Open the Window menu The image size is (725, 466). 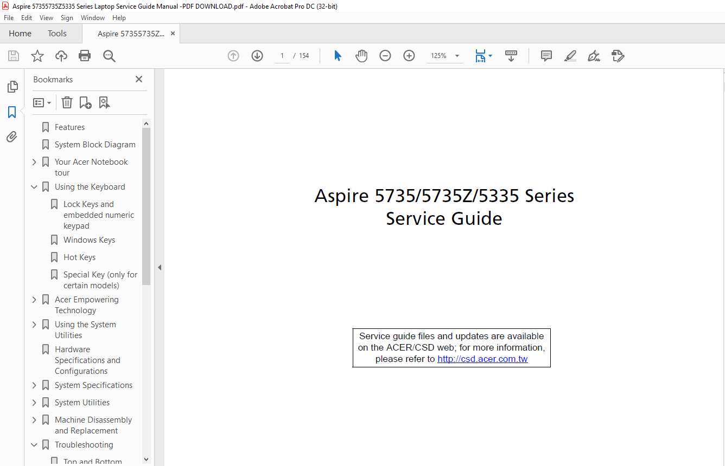pos(93,18)
